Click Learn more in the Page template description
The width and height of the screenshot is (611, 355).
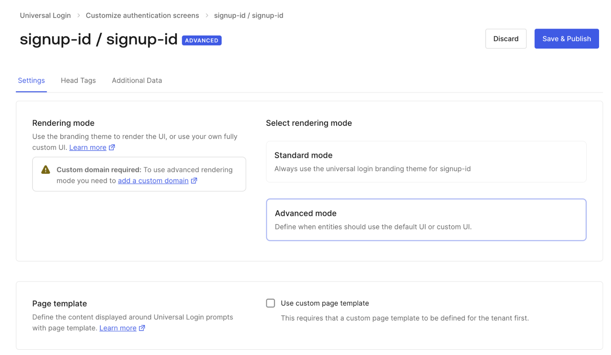click(x=118, y=328)
